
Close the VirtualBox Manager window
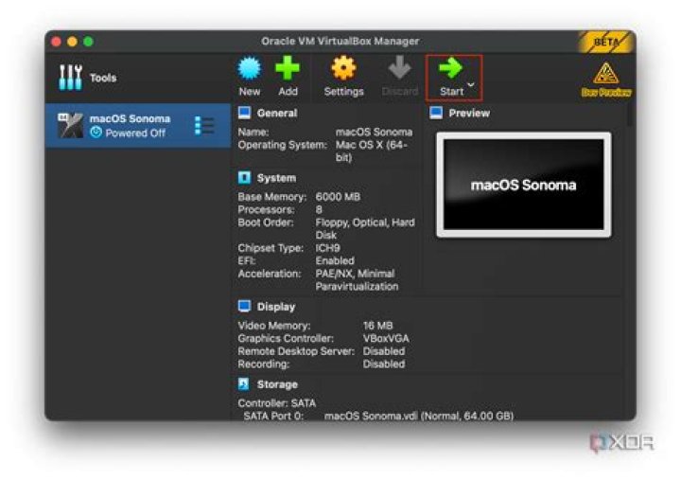coord(56,42)
